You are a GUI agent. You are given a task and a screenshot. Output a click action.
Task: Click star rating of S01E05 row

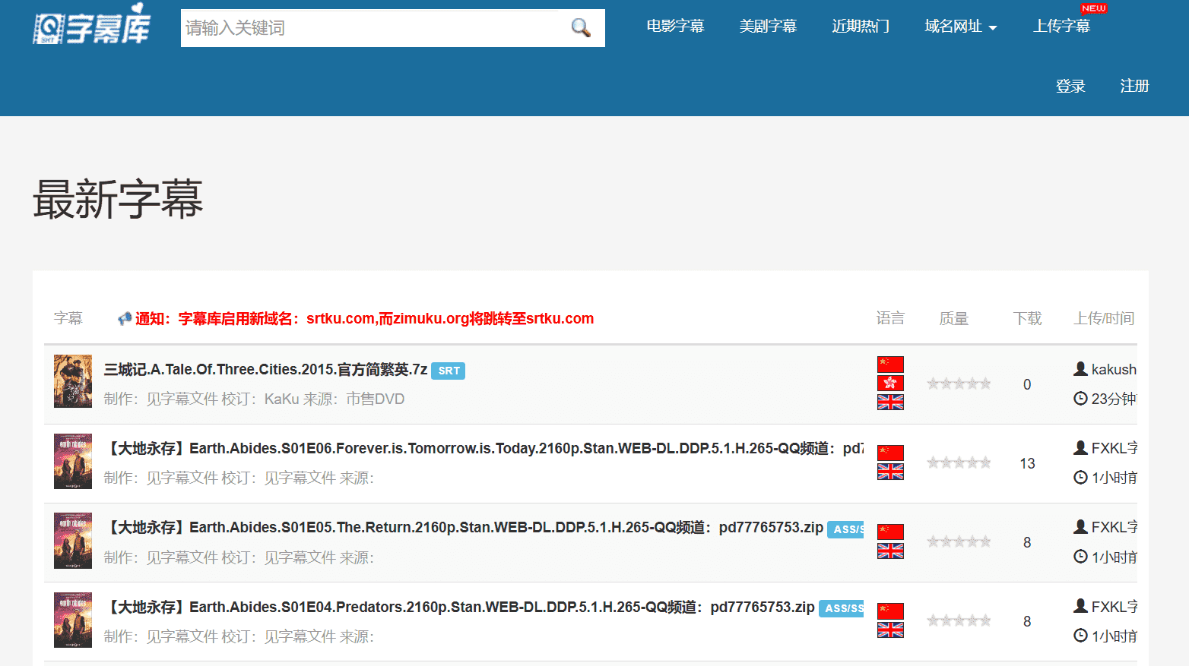coord(959,541)
